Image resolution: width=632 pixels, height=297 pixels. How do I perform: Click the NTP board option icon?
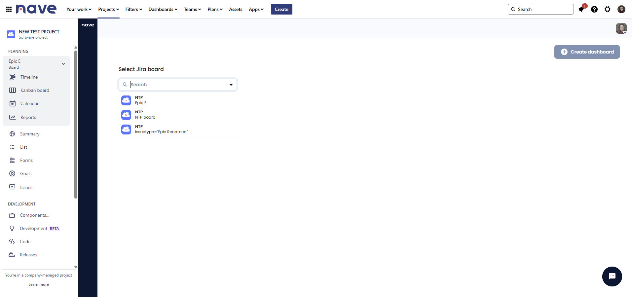[x=126, y=115]
